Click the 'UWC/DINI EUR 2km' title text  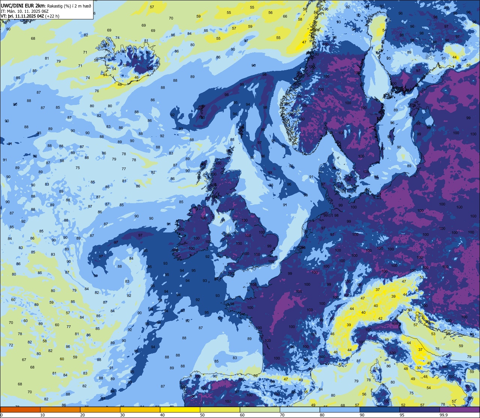tap(22, 6)
